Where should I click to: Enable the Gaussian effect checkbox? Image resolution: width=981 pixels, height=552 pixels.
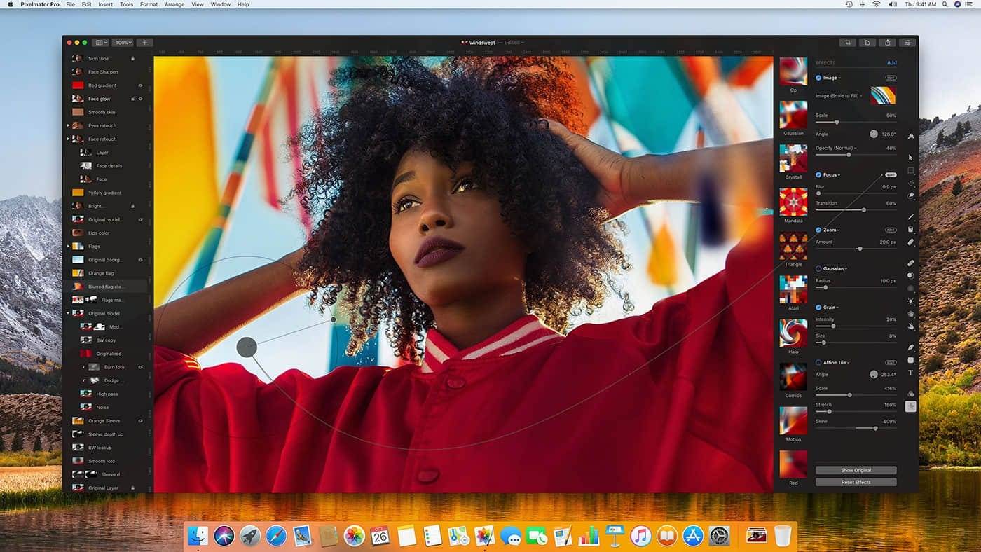coord(818,268)
